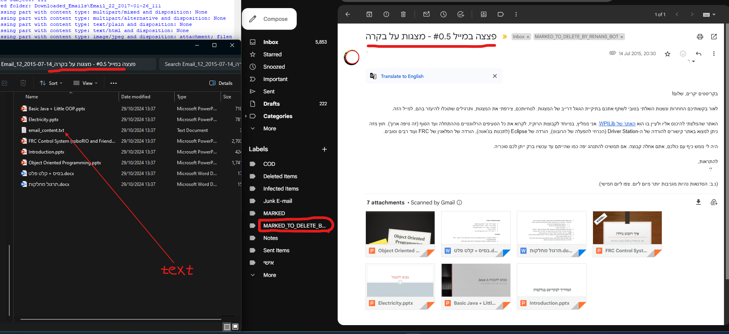
Task: Open the WPILib hyperlink in email body
Action: 617,124
